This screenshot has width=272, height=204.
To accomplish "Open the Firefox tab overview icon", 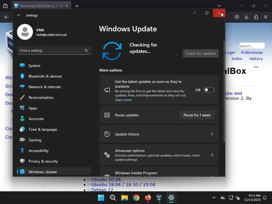I will pos(5,6).
